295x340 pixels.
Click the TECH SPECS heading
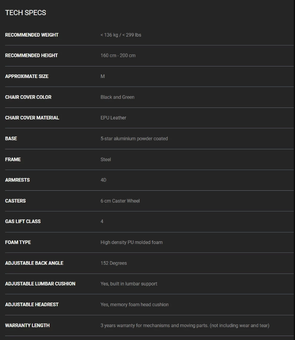25,13
